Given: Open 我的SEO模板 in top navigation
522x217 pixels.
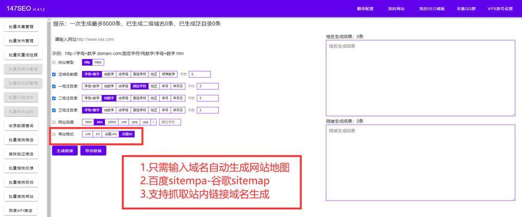Looking at the screenshot, I should [432, 9].
